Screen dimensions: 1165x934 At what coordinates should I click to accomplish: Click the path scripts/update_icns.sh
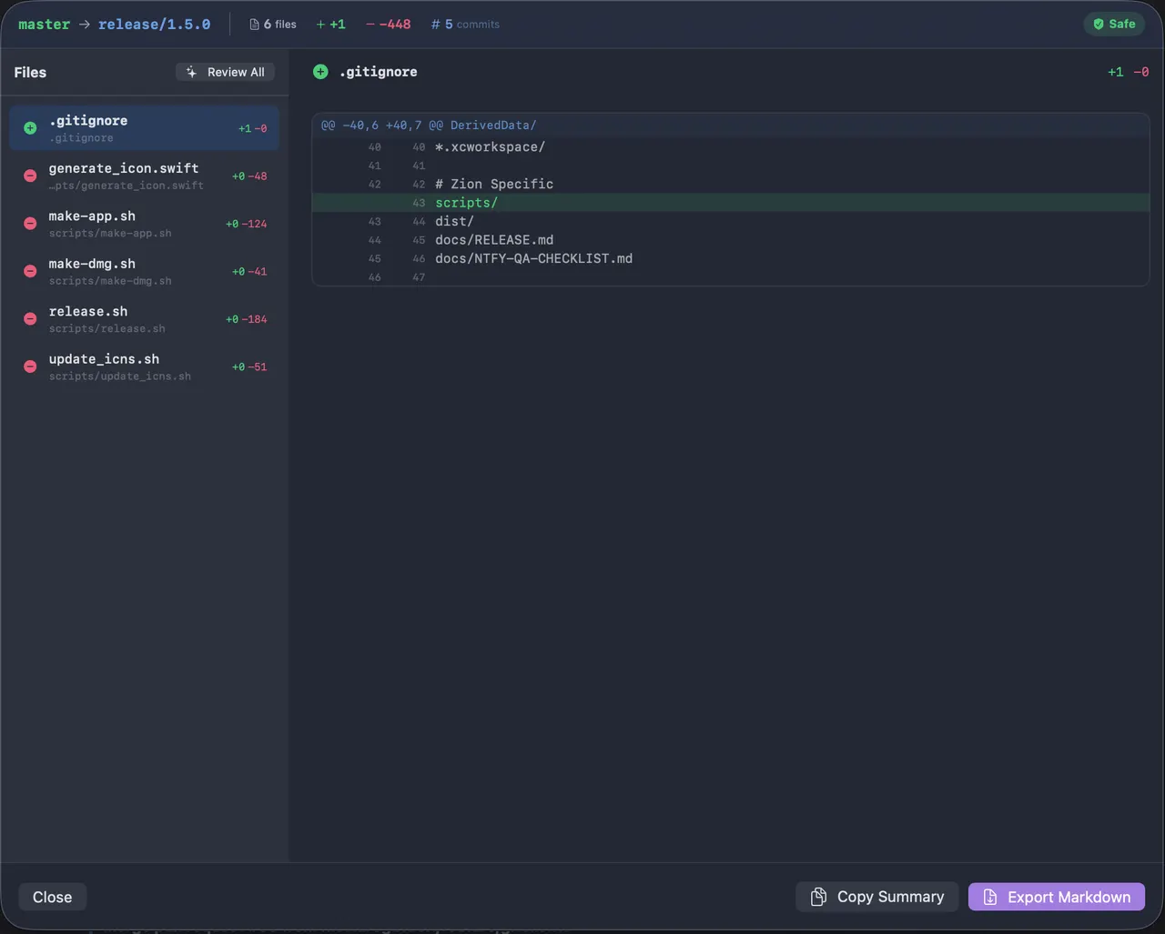(x=120, y=377)
